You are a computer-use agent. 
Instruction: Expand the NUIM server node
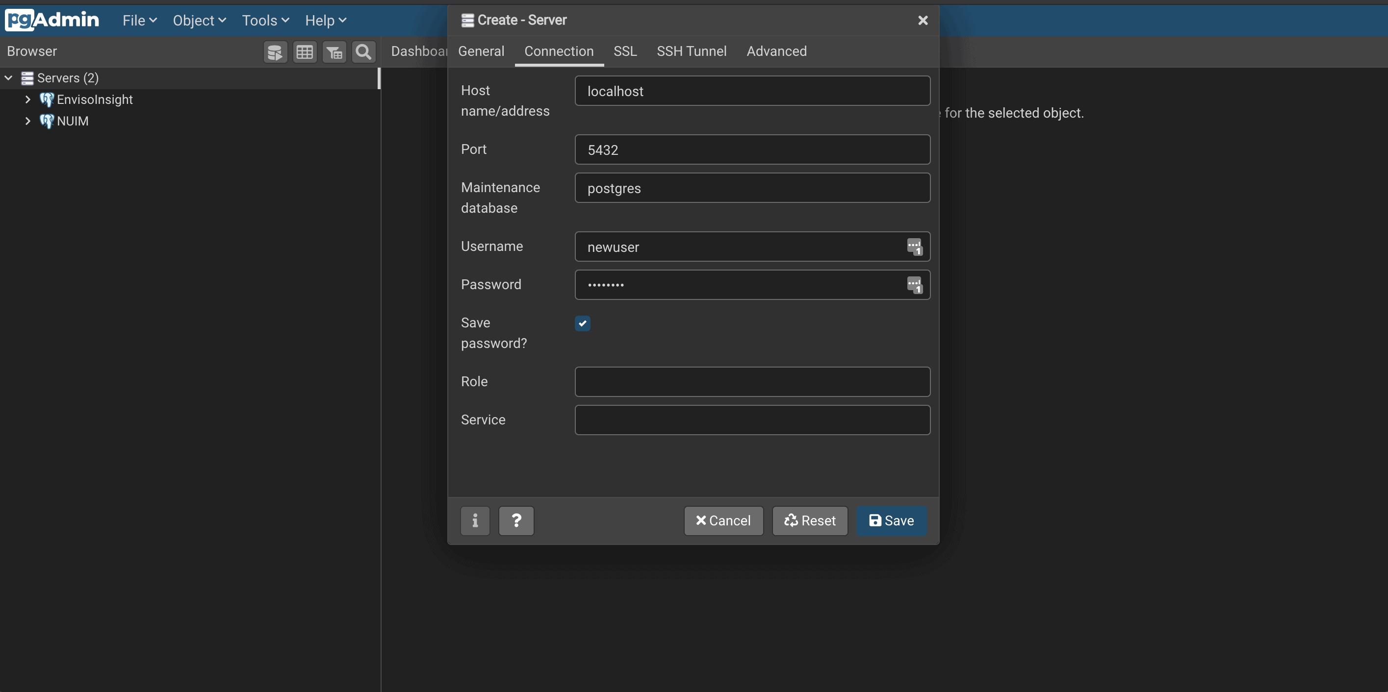pos(27,121)
